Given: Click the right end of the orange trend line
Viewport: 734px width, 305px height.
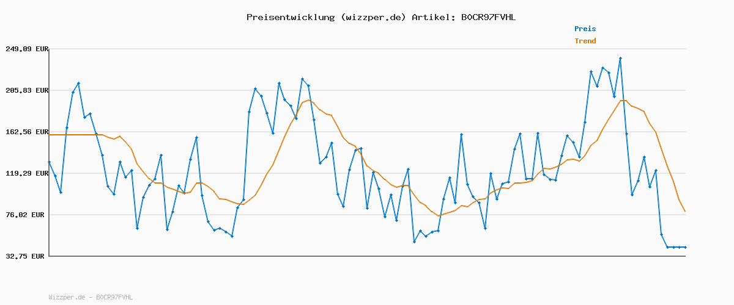Looking at the screenshot, I should pyautogui.click(x=685, y=211).
